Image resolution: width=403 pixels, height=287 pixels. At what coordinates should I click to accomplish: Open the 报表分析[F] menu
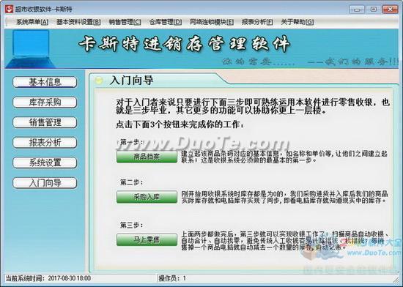pos(257,22)
